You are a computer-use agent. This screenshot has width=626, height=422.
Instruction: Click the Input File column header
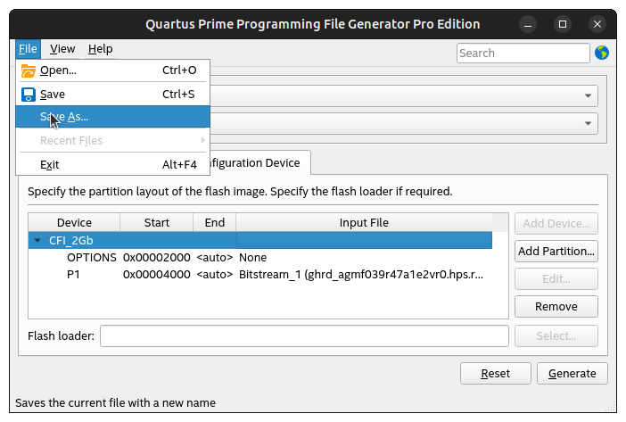[364, 222]
